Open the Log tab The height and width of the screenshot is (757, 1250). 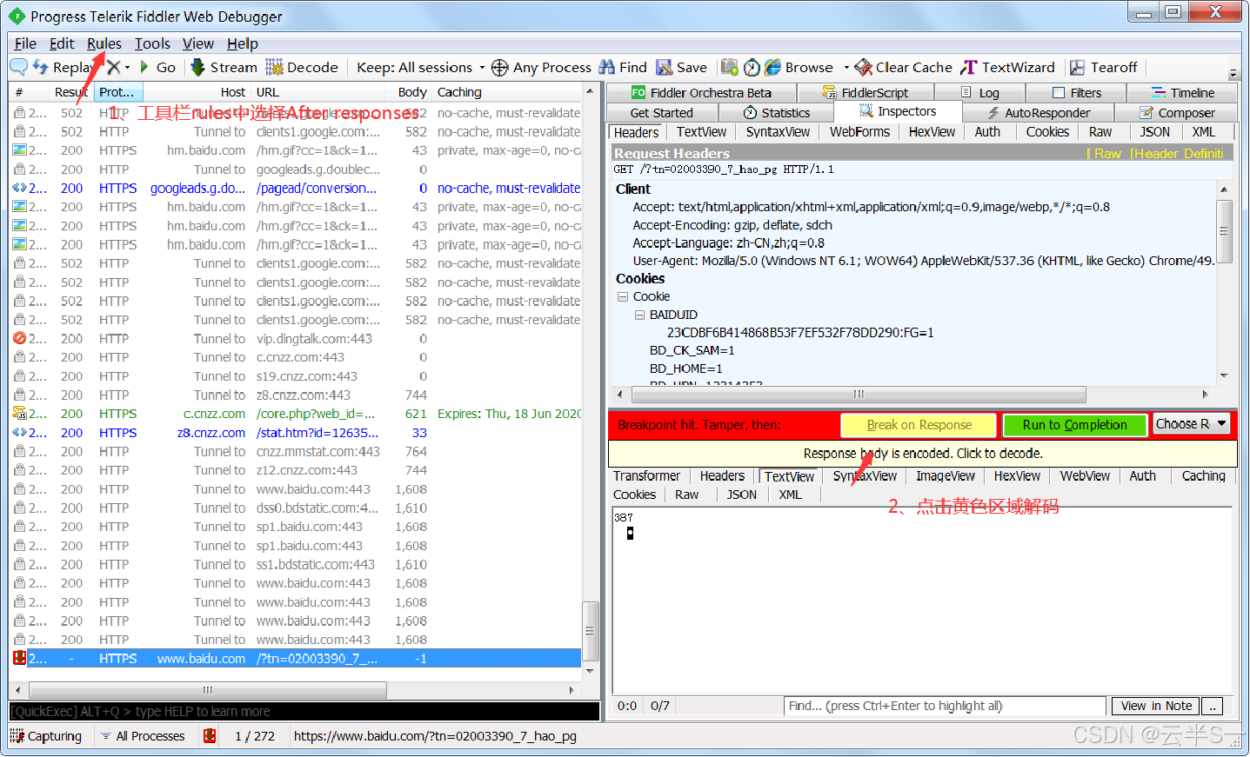[980, 92]
